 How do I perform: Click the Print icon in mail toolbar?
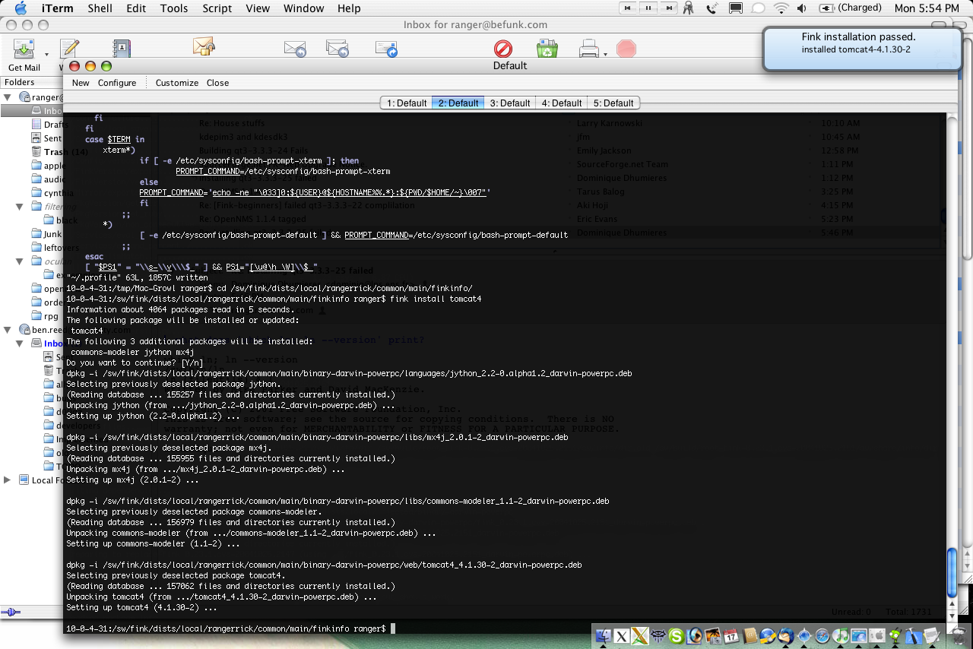tap(590, 49)
